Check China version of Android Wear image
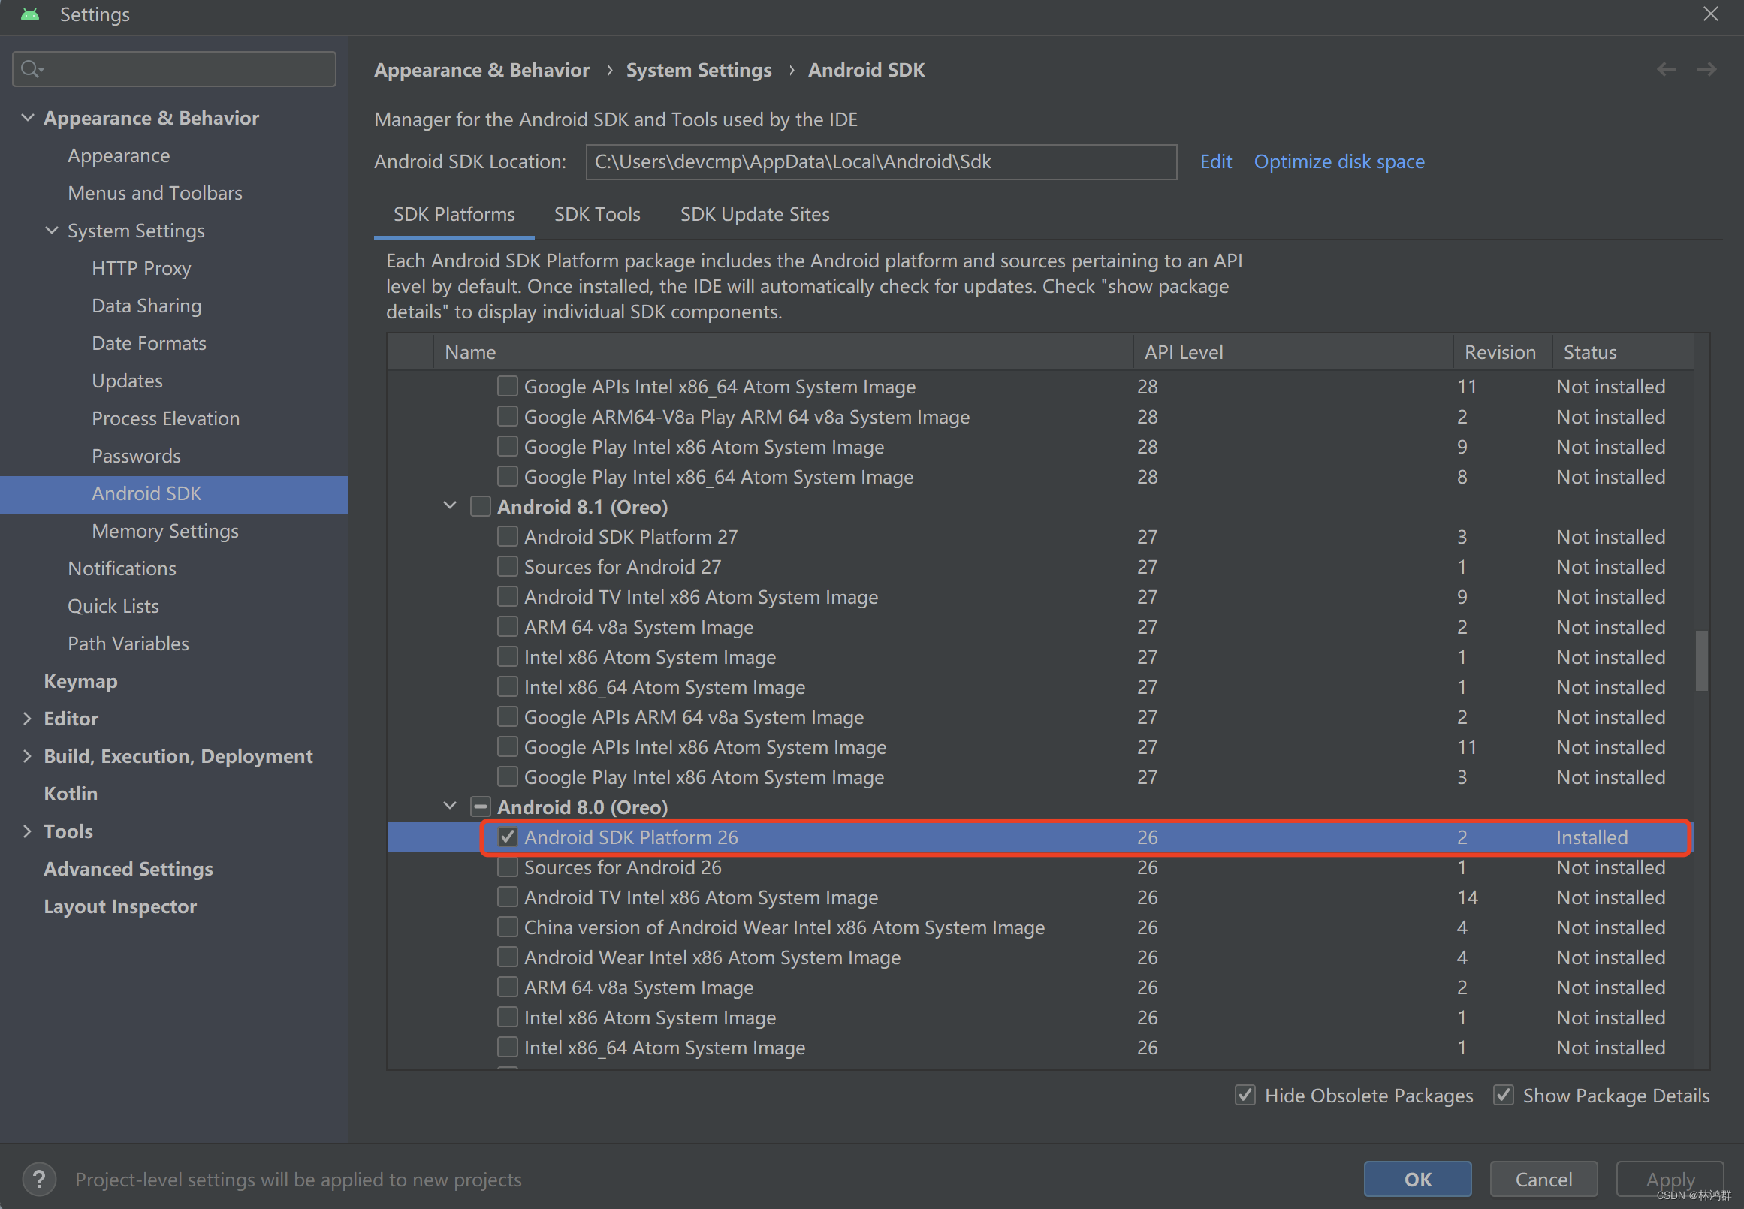Image resolution: width=1744 pixels, height=1209 pixels. click(507, 927)
